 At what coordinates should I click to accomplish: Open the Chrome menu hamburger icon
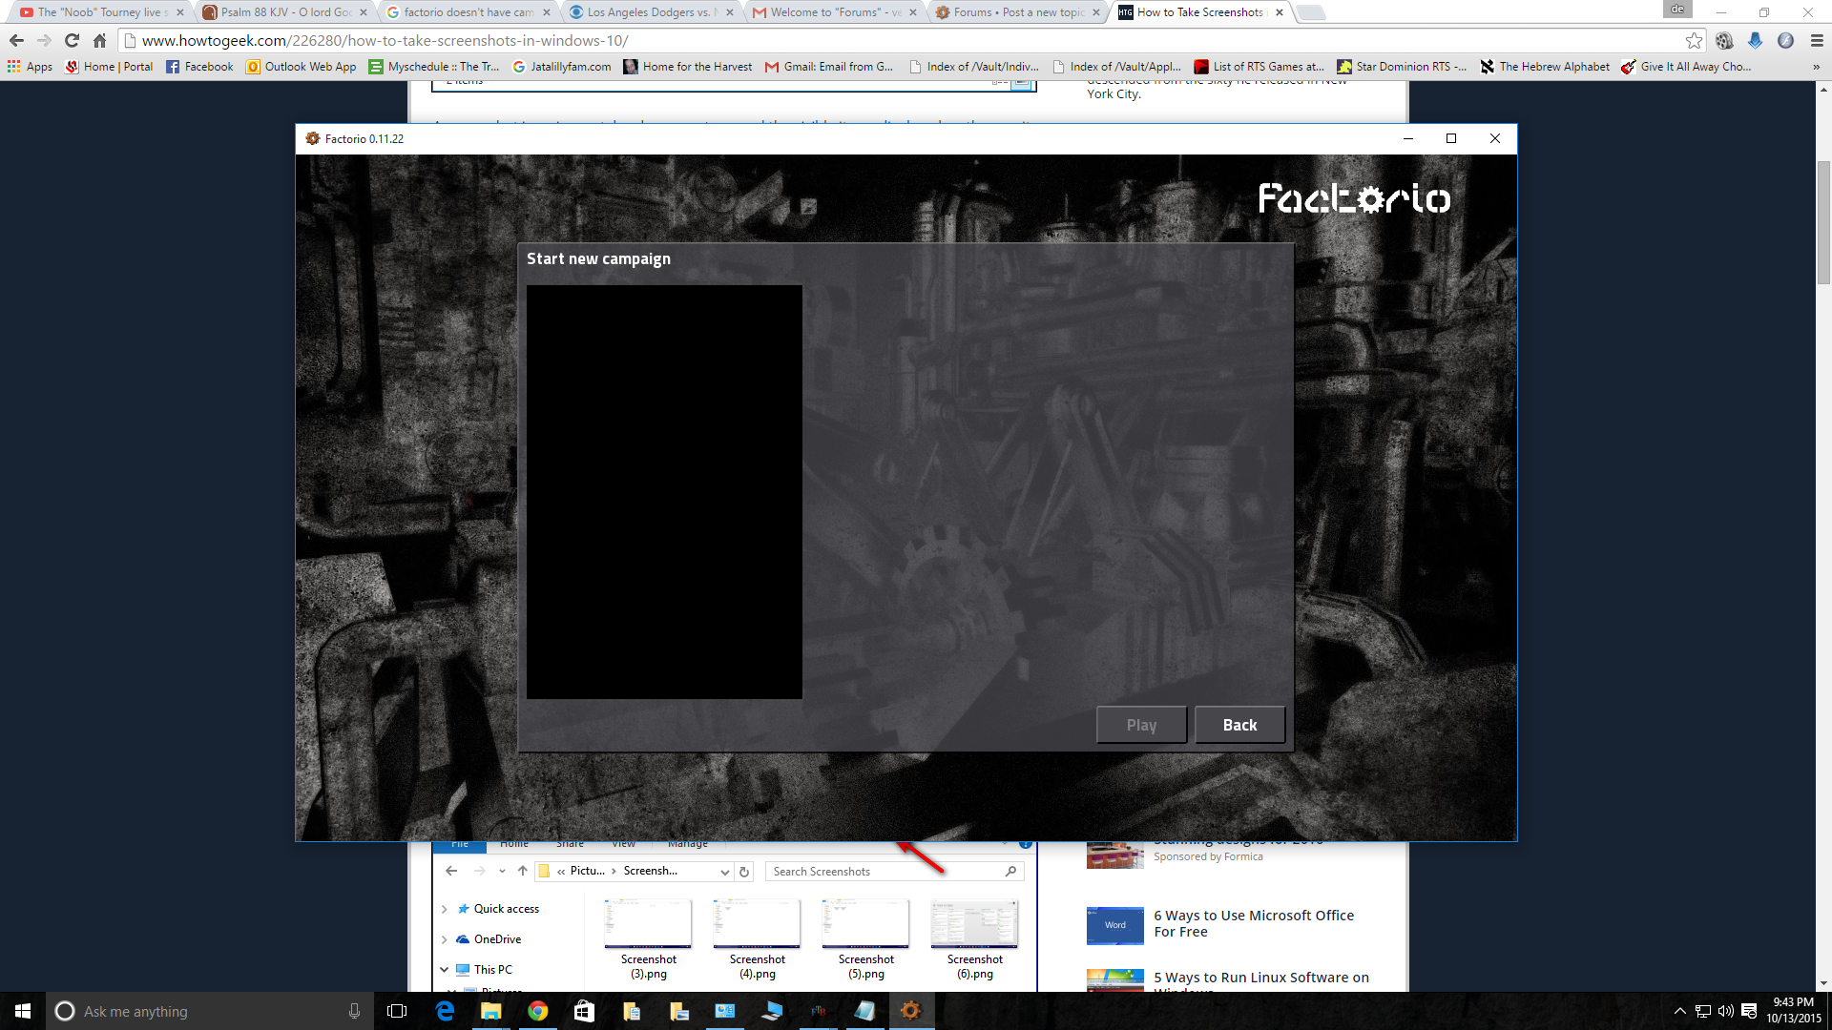click(x=1817, y=40)
